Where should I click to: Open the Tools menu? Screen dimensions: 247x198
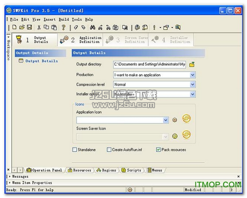coord(77,19)
